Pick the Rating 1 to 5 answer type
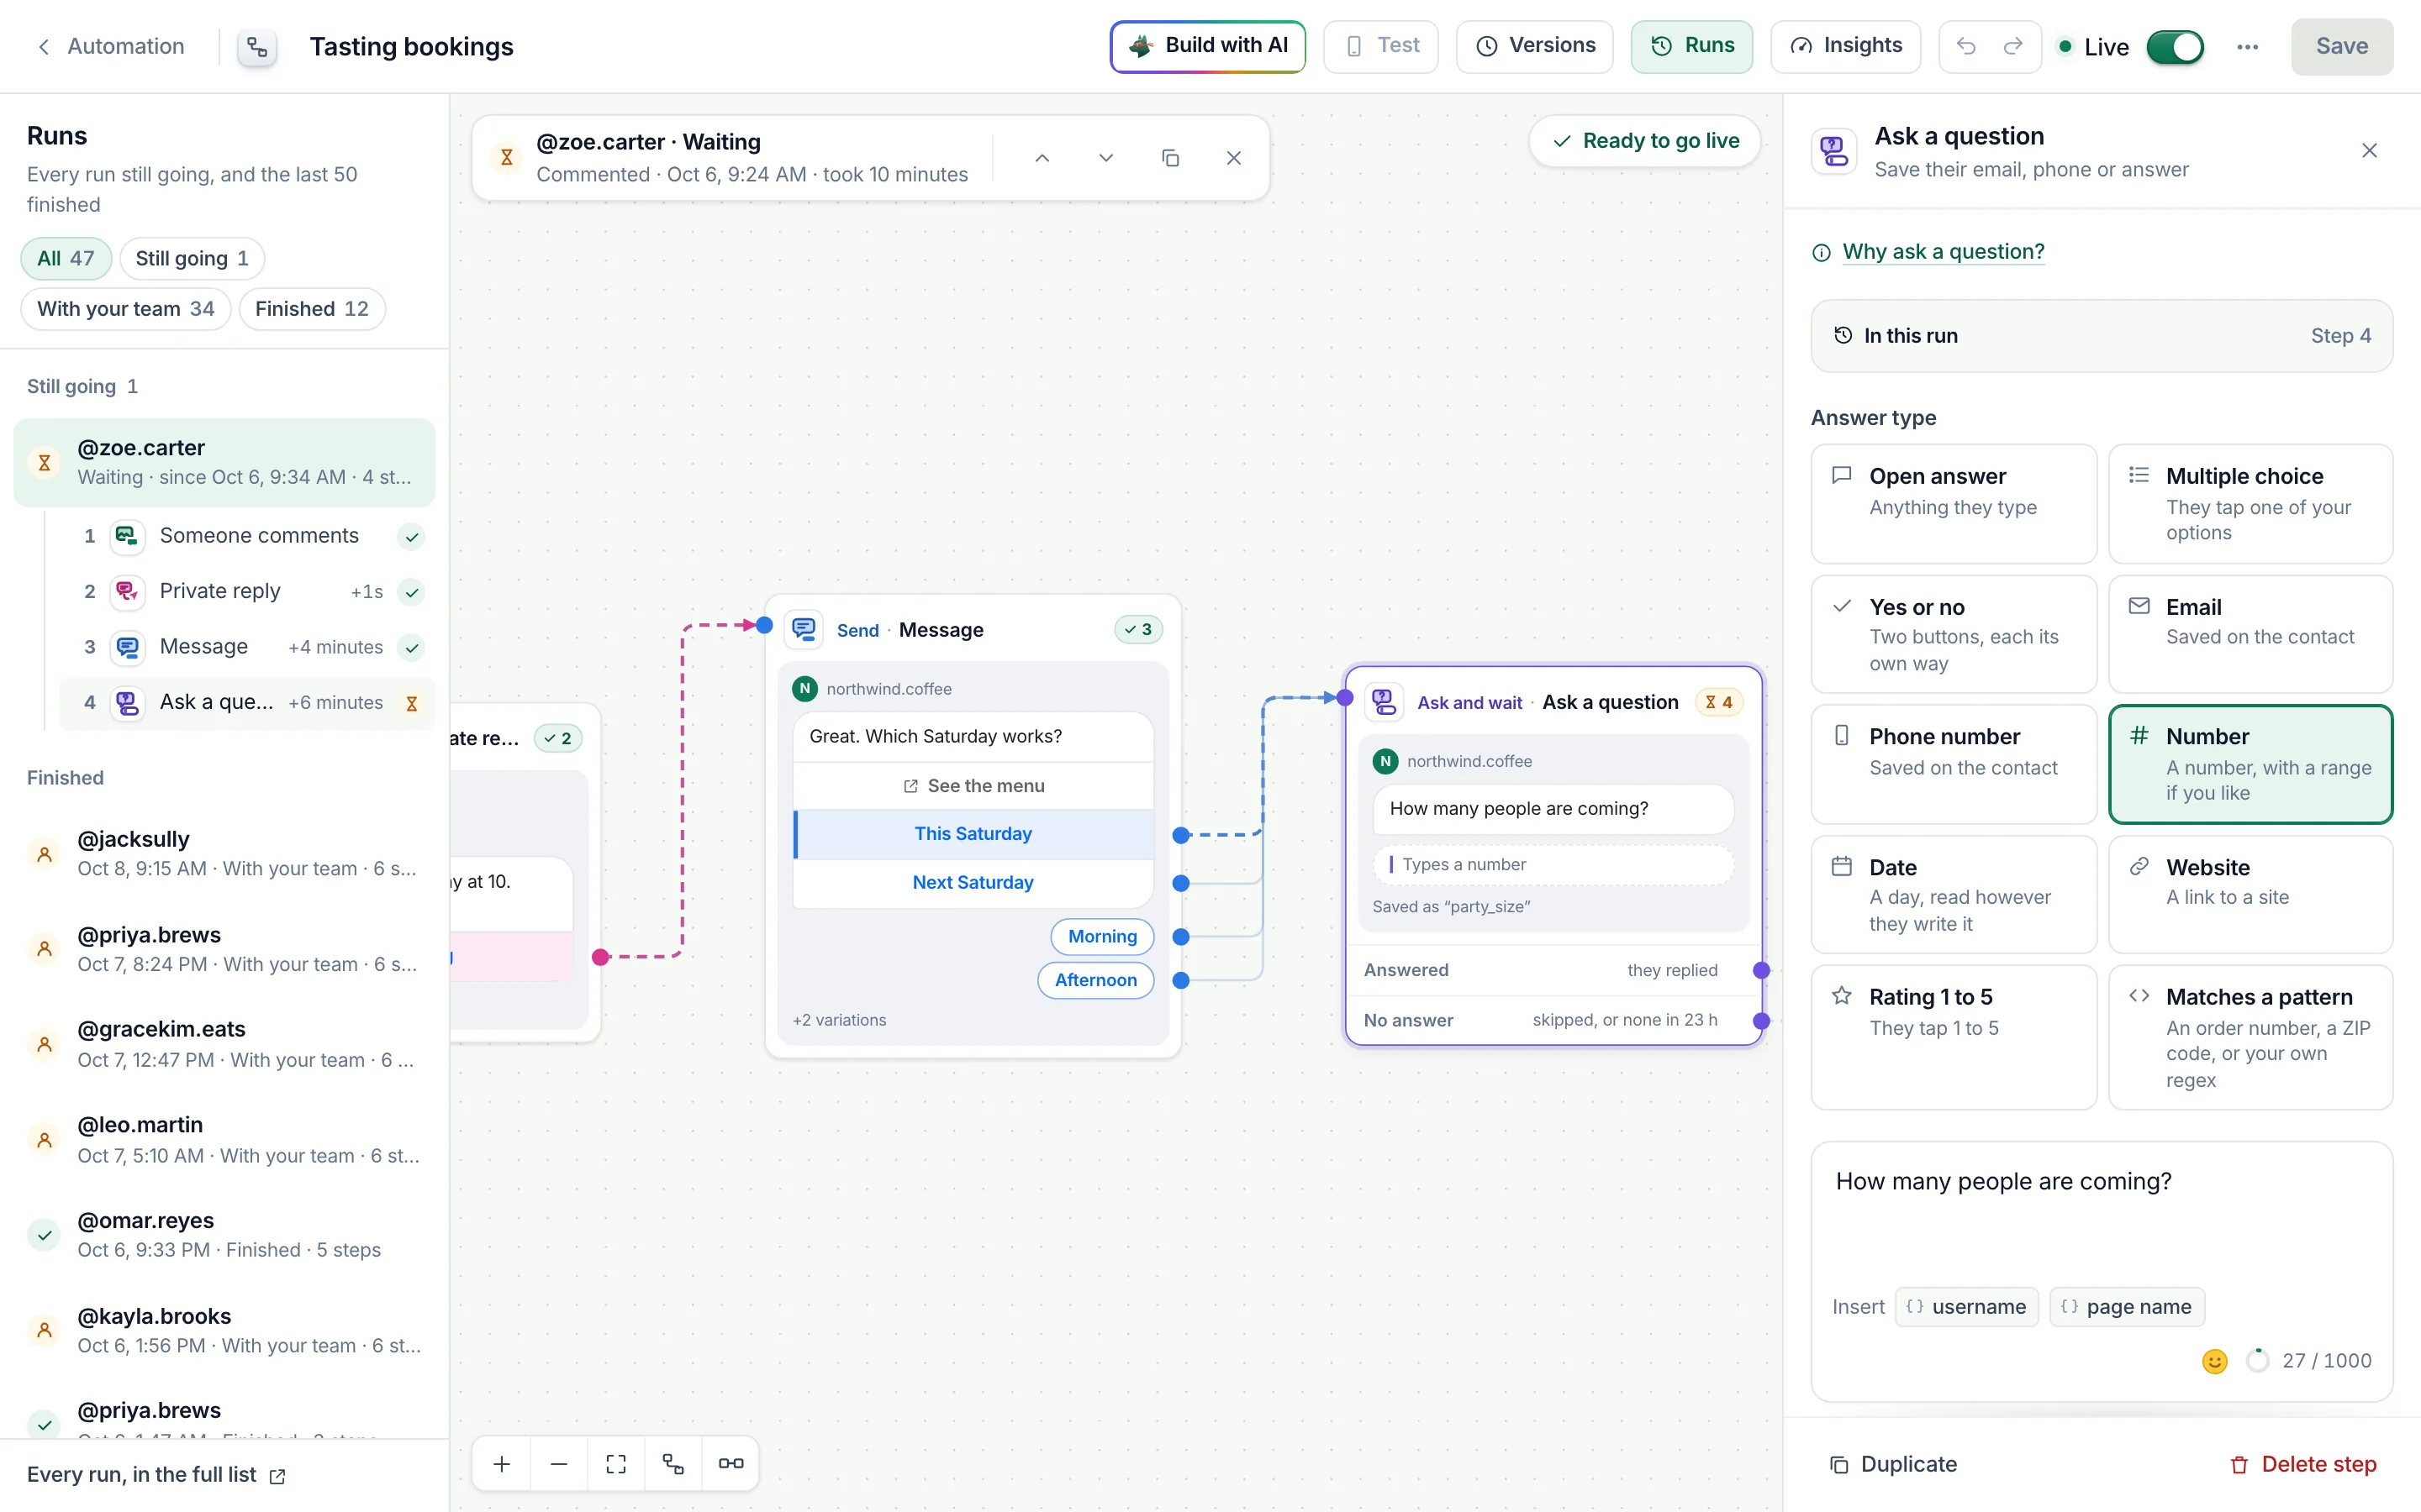The height and width of the screenshot is (1512, 2421). click(x=1953, y=1037)
